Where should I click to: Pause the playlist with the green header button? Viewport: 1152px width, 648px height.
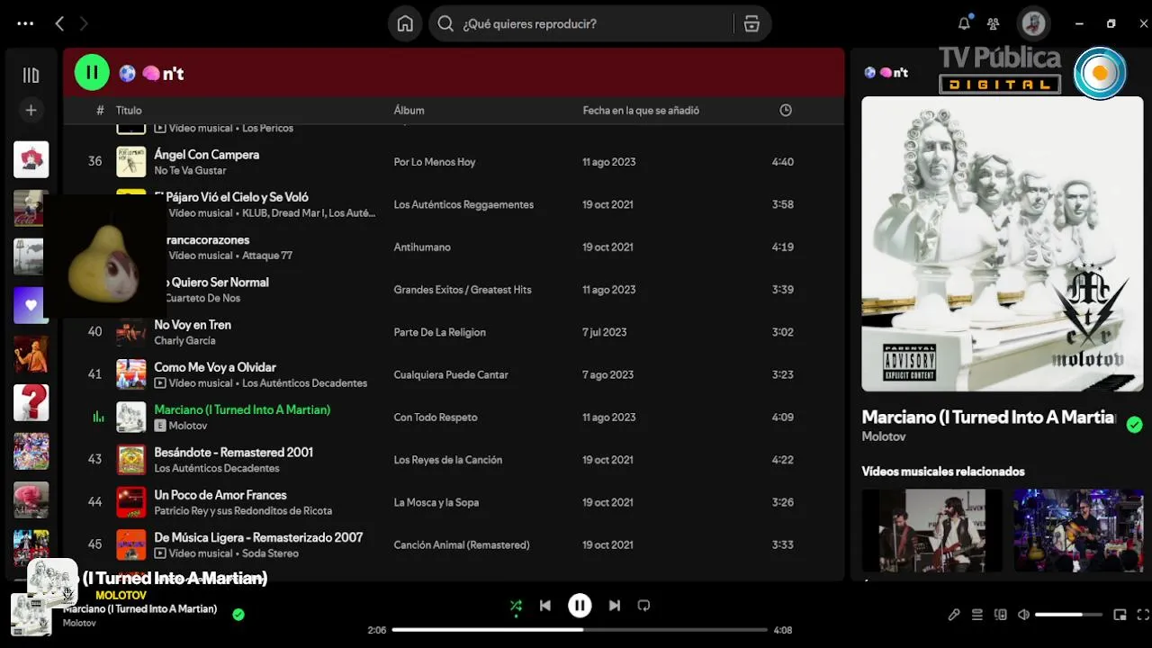pos(92,73)
